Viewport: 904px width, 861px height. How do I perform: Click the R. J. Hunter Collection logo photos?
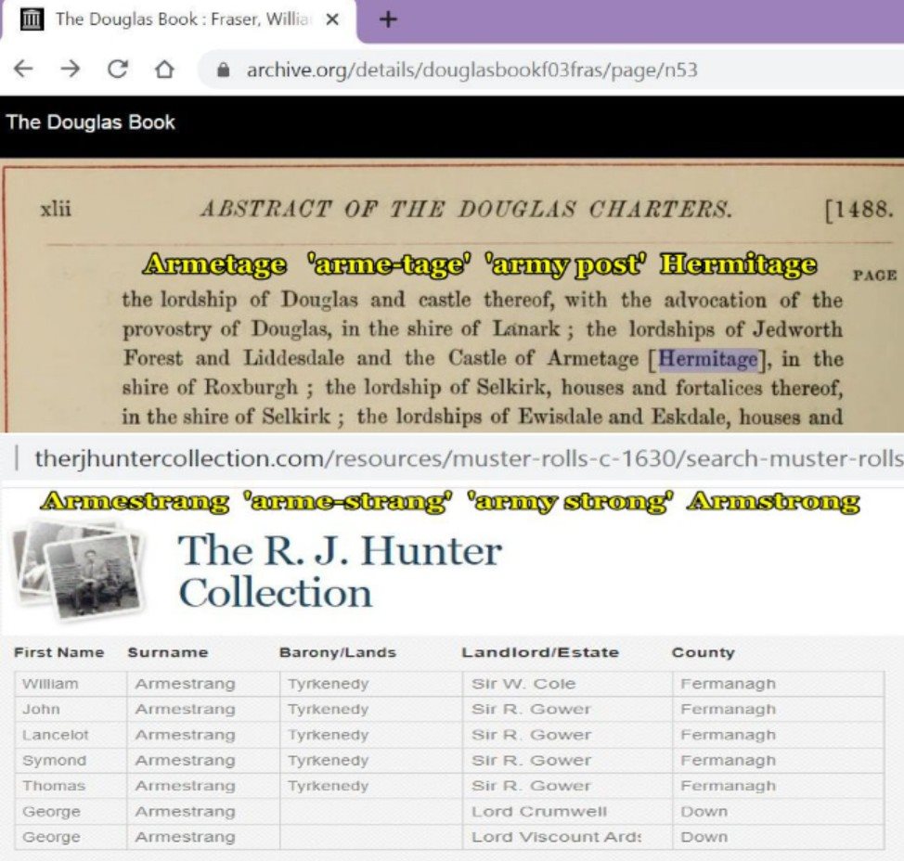(76, 568)
